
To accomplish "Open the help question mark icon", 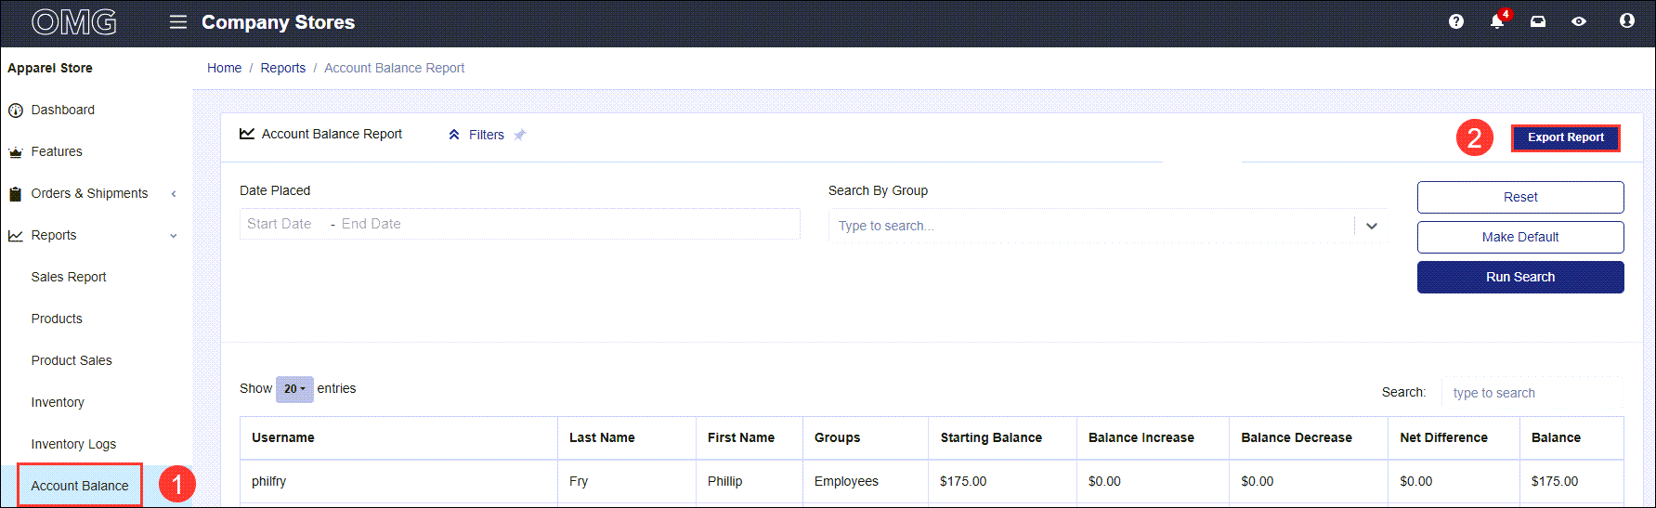I will point(1455,21).
